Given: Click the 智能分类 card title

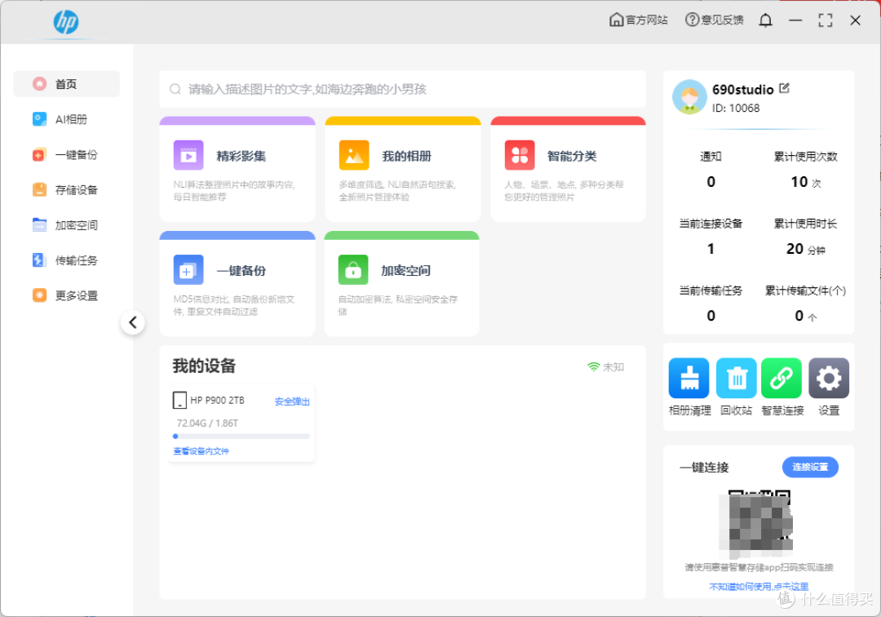Looking at the screenshot, I should pos(572,156).
